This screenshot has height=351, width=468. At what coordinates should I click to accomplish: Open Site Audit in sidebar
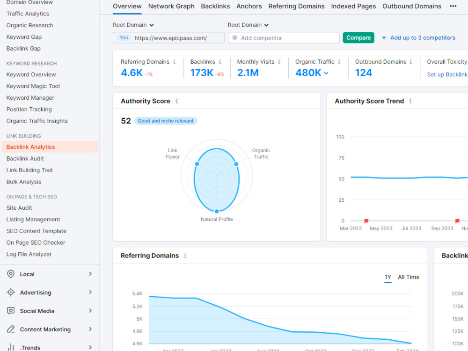[x=19, y=208]
